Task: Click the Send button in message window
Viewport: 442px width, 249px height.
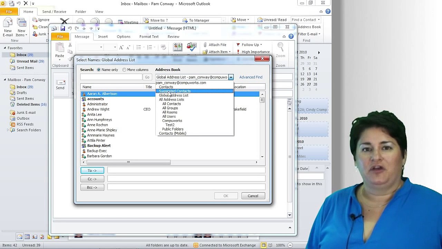Action: pyautogui.click(x=60, y=85)
